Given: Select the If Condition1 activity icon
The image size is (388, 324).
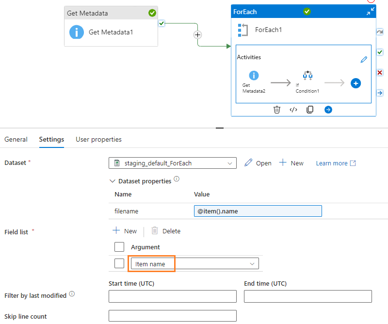Looking at the screenshot, I should pos(307,75).
